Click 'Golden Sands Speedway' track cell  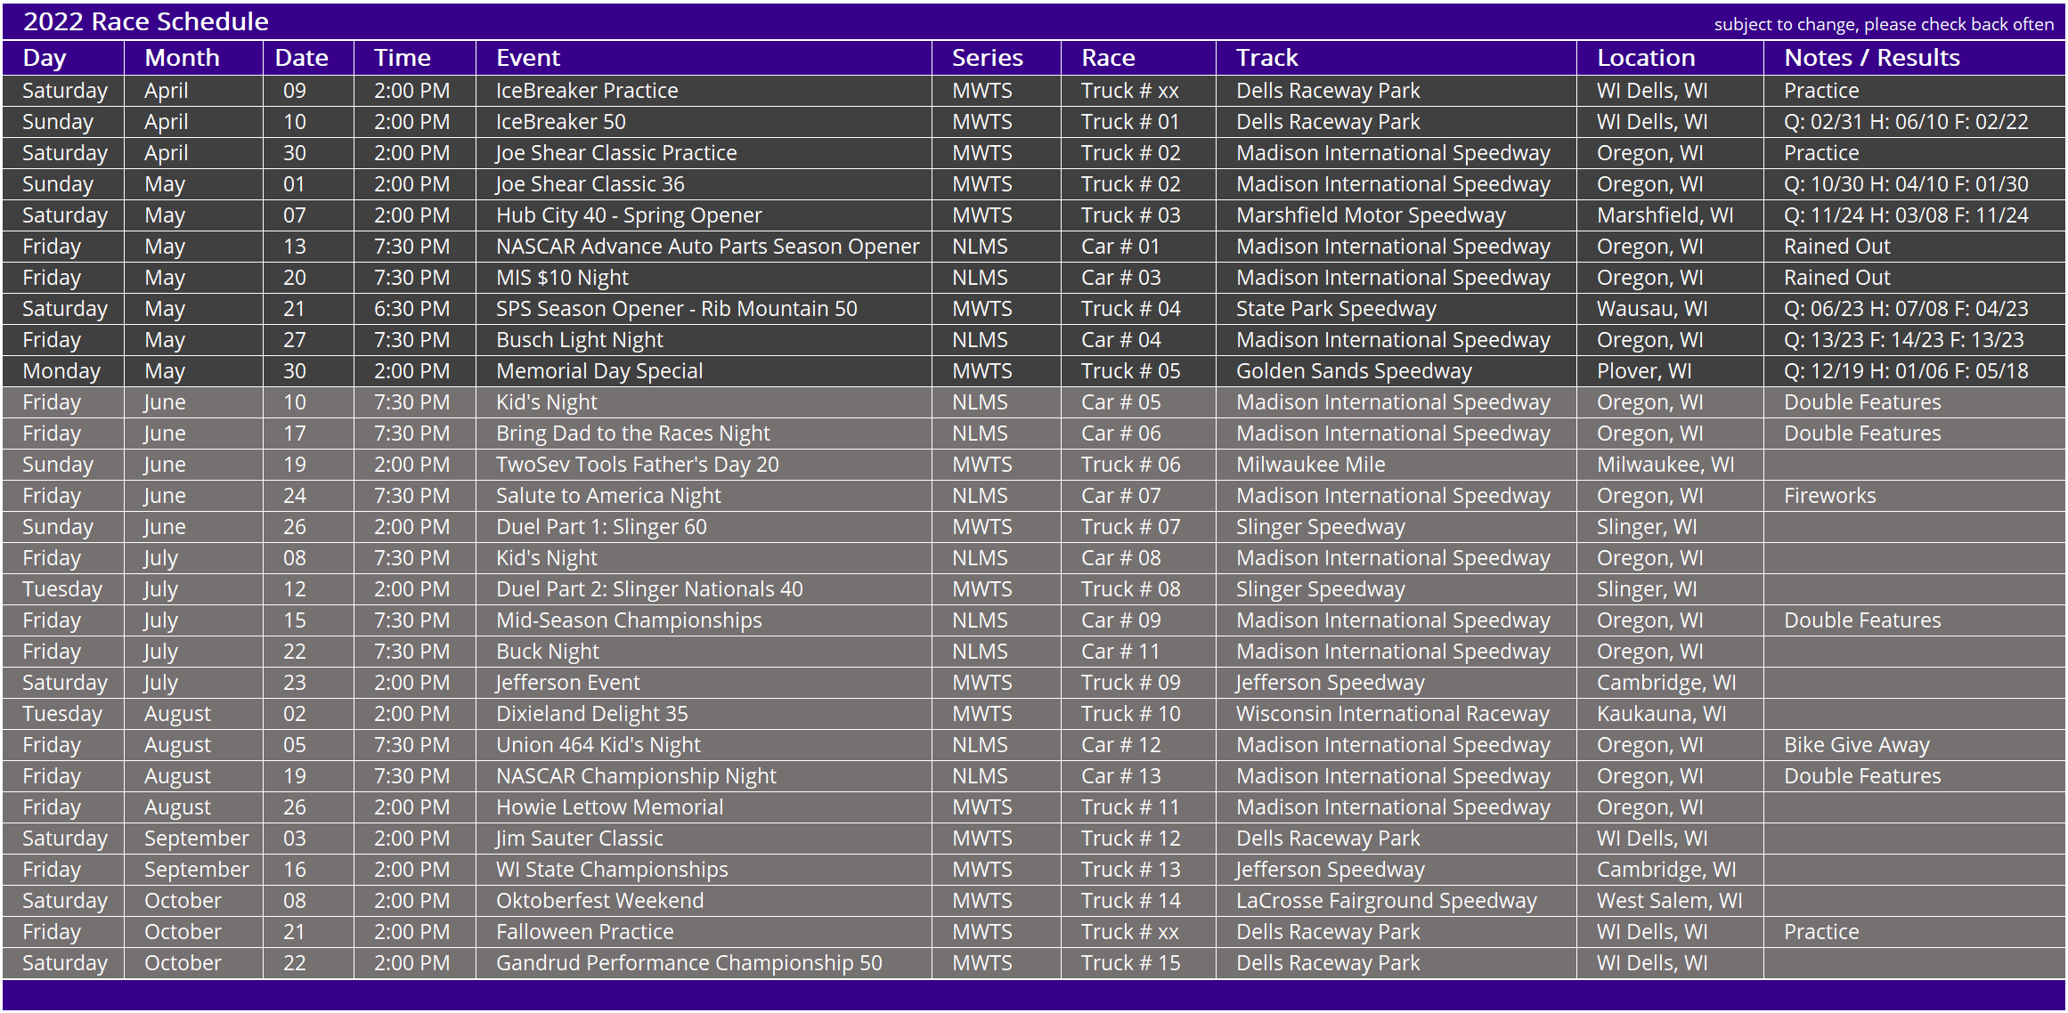(x=1354, y=371)
